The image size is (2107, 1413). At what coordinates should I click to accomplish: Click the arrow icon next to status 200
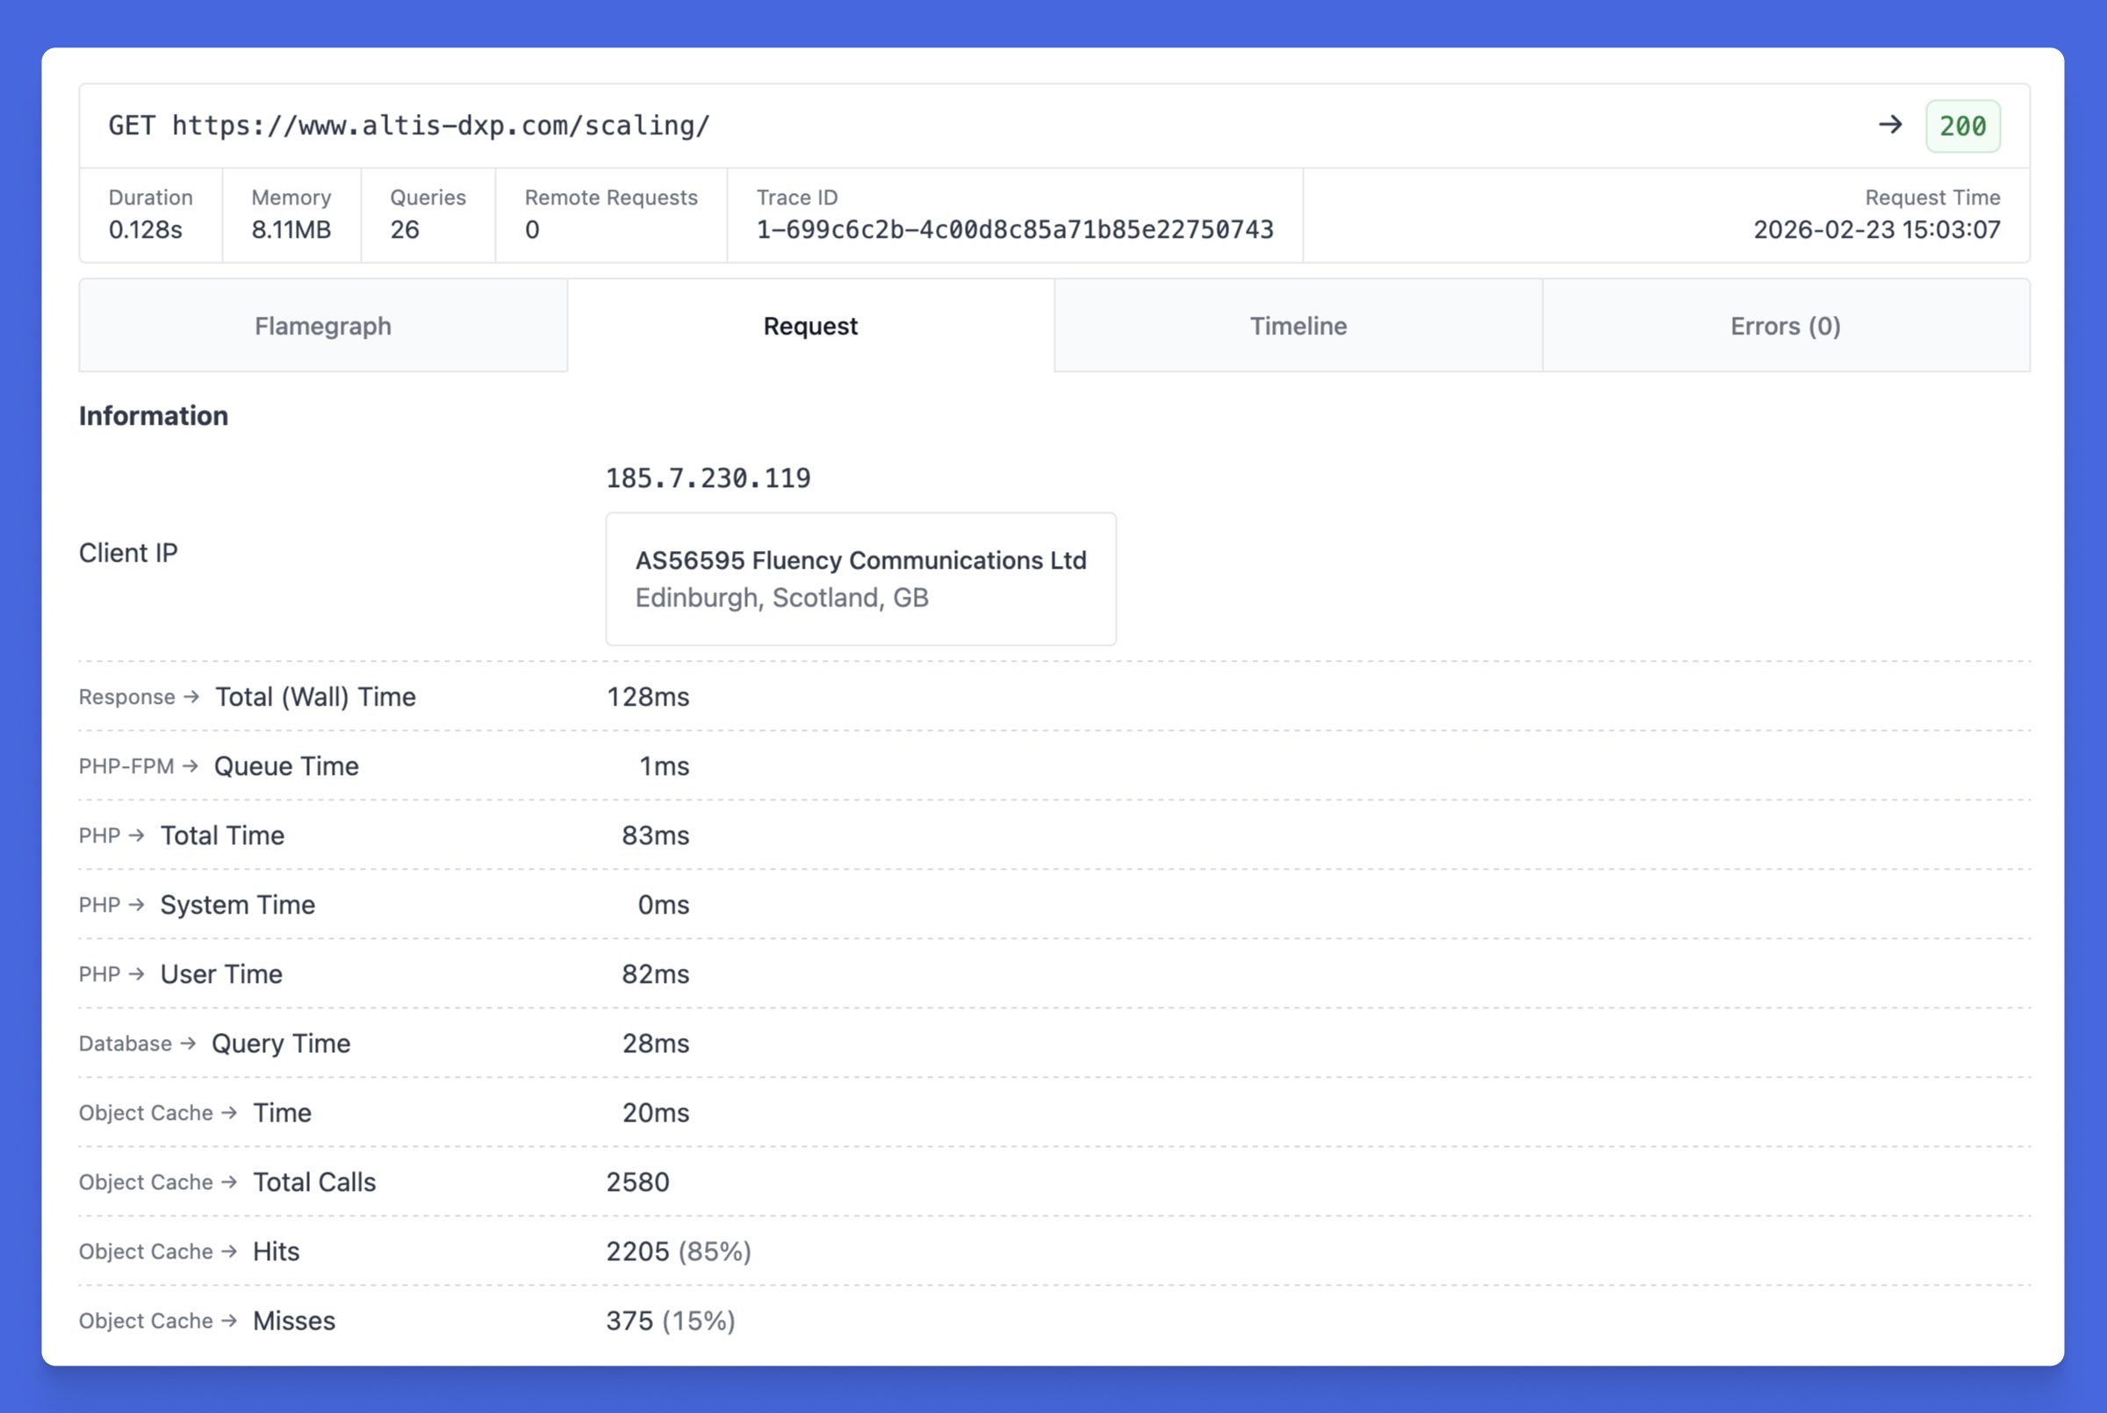click(x=1891, y=126)
